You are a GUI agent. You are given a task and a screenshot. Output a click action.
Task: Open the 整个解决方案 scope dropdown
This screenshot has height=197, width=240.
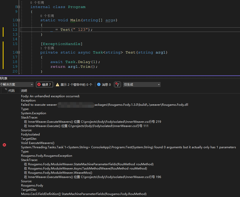[16, 84]
